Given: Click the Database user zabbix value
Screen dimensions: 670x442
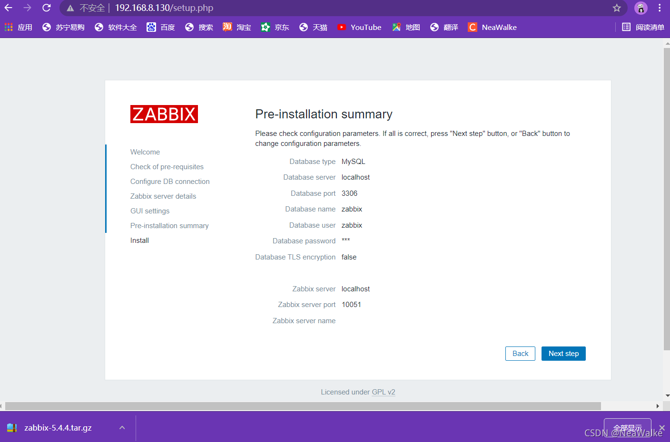Looking at the screenshot, I should pyautogui.click(x=352, y=225).
